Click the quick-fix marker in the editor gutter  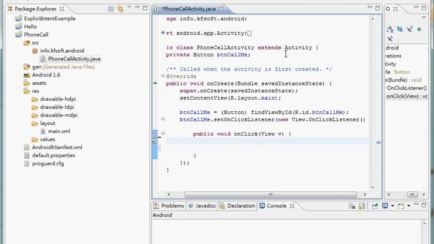coord(155,141)
